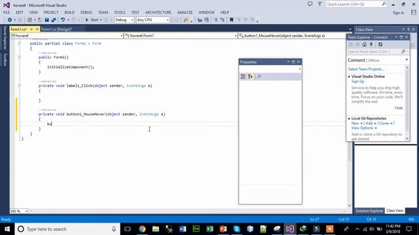This screenshot has width=419, height=235.
Task: Open the BUILD menu
Action: pyautogui.click(x=69, y=12)
